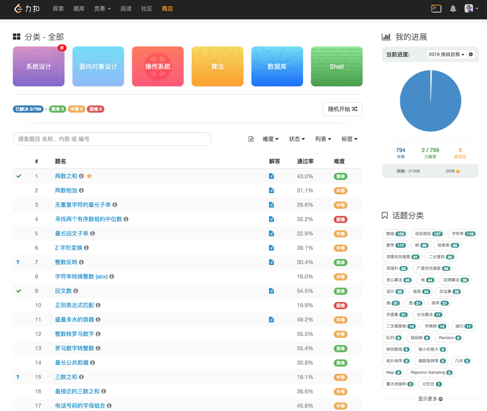Click the document icon left of 难度 filter
The image size is (487, 411).
[x=251, y=139]
